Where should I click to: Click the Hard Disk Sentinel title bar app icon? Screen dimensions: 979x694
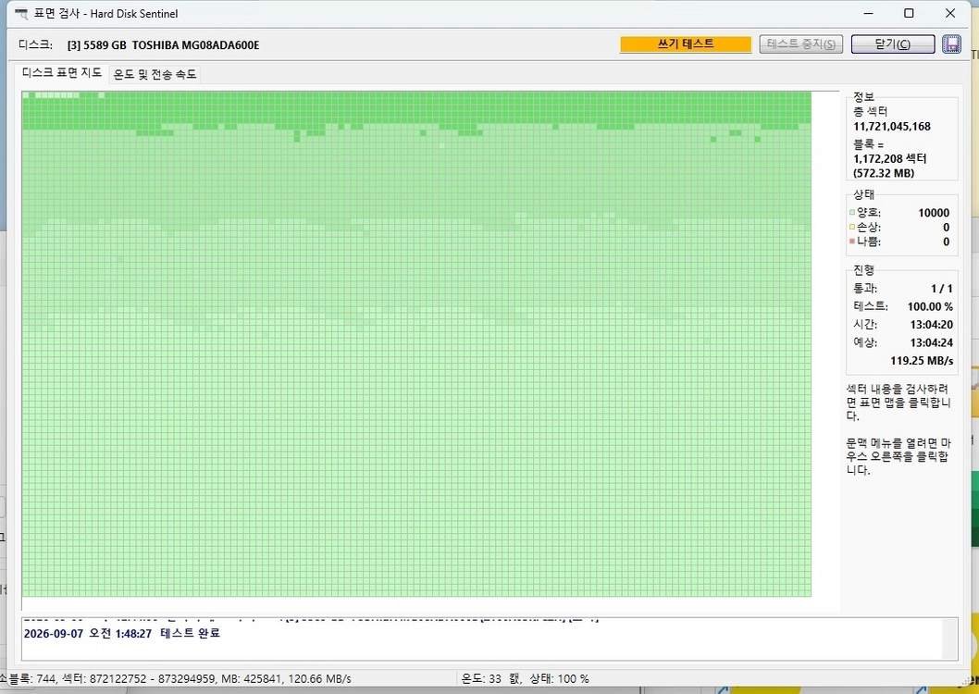pyautogui.click(x=21, y=14)
